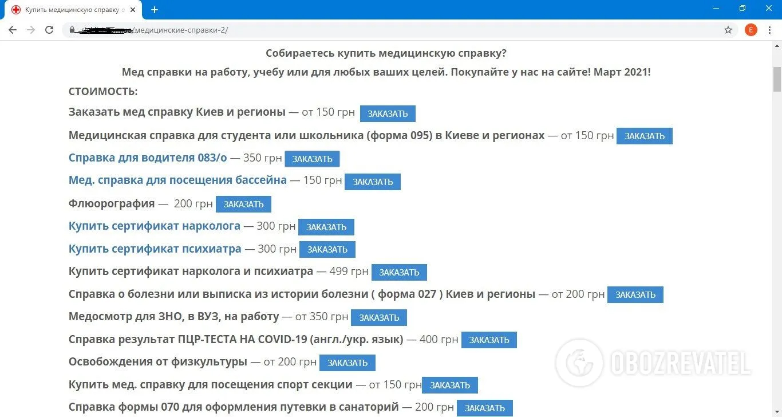Click the site security lock icon
This screenshot has height=417, width=782.
(72, 30)
